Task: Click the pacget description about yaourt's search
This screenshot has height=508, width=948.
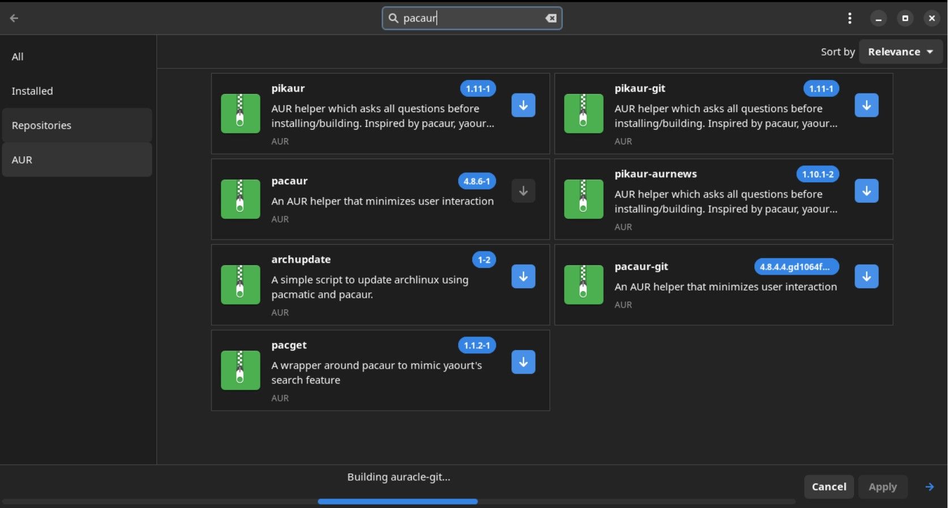Action: [377, 373]
